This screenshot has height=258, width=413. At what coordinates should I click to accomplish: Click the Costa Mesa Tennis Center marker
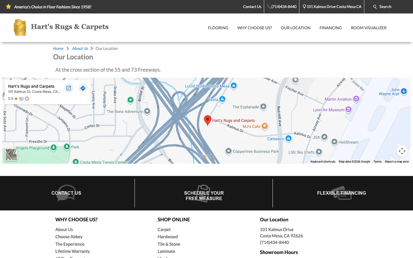tap(76, 162)
